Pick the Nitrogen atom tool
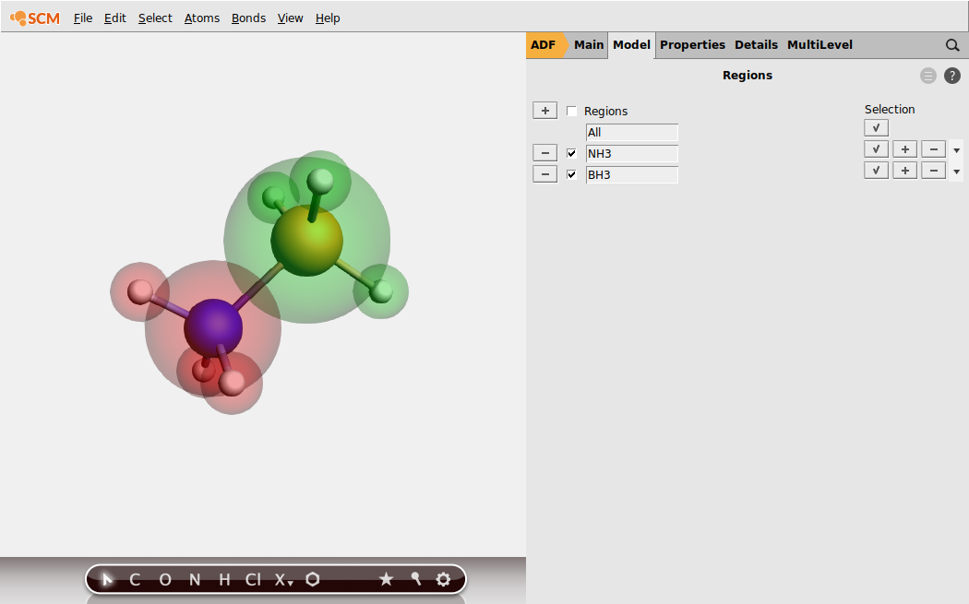This screenshot has height=604, width=969. click(194, 579)
